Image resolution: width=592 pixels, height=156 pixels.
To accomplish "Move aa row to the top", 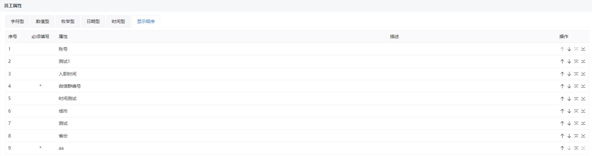I will pyautogui.click(x=576, y=148).
